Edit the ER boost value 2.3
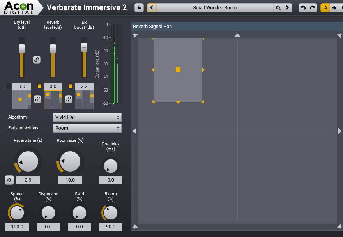This screenshot has width=343, height=237. pos(84,87)
